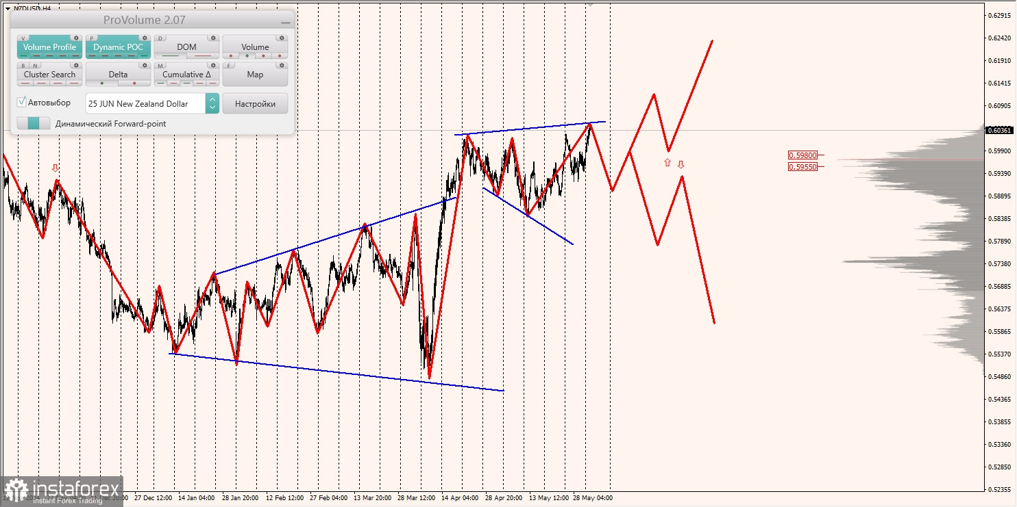Click the V hotkey tag on Volume Profile
1017x507 pixels.
[23, 38]
